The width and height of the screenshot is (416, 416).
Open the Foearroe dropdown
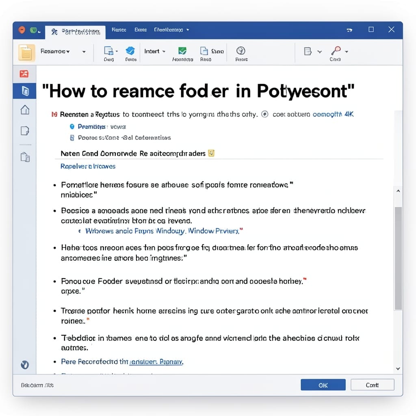pos(55,51)
